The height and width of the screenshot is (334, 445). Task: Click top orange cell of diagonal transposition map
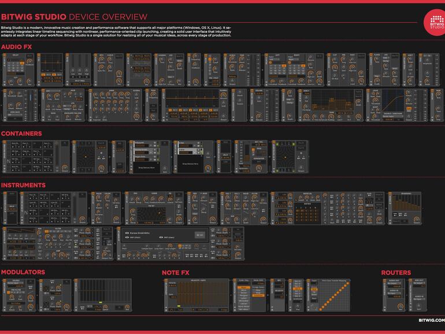coord(348,283)
